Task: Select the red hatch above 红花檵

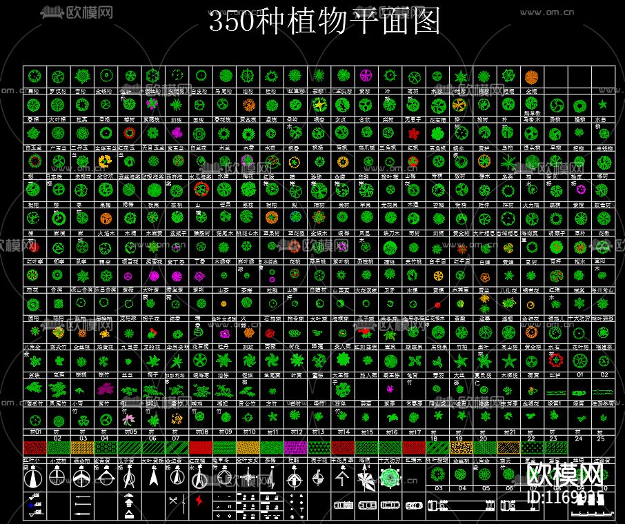Action: point(201,448)
